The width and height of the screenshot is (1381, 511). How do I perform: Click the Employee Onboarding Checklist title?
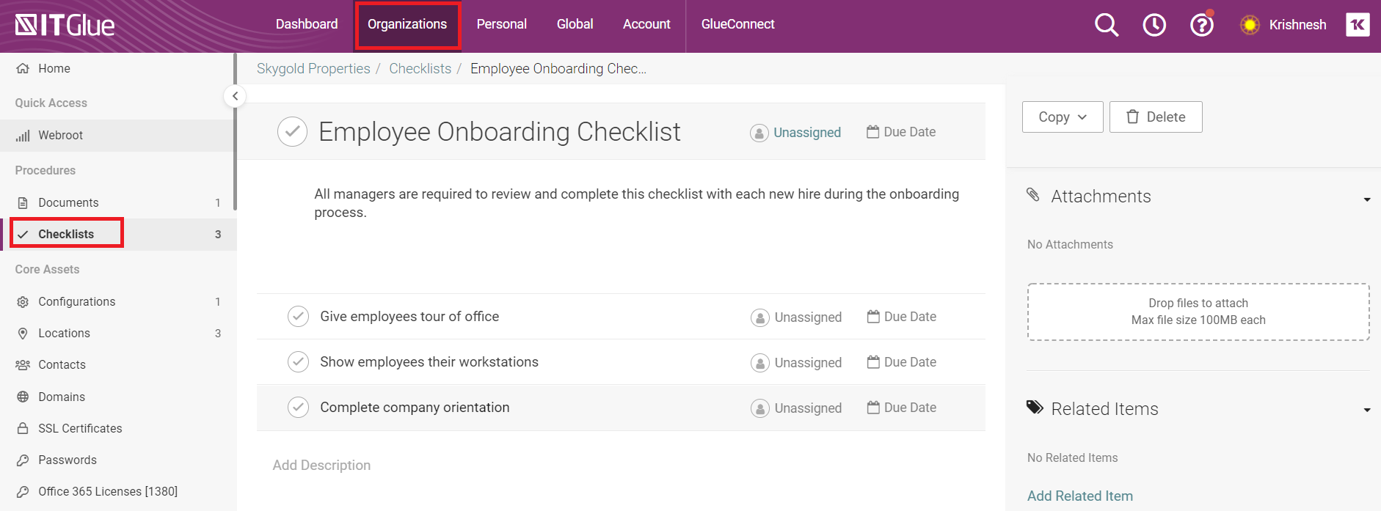pyautogui.click(x=500, y=132)
